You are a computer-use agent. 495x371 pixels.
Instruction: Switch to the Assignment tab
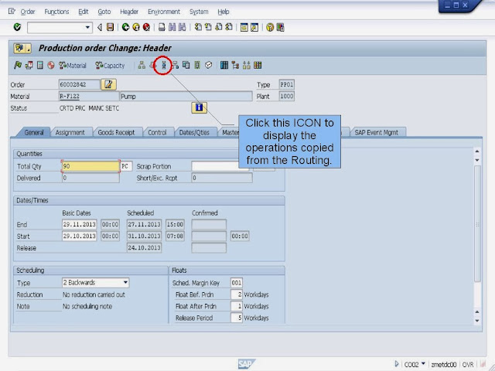[x=70, y=132]
